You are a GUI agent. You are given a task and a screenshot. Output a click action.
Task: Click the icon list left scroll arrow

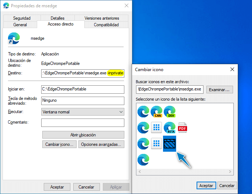[140, 171]
